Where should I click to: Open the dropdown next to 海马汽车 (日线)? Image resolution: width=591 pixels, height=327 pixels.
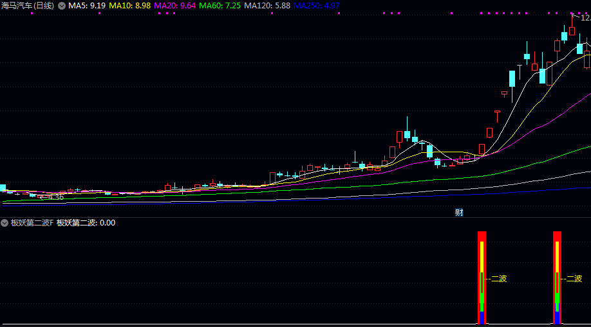pos(62,6)
